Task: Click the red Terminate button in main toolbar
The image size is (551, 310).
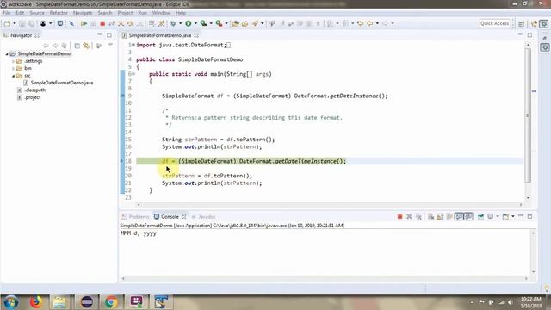Action: pyautogui.click(x=102, y=23)
